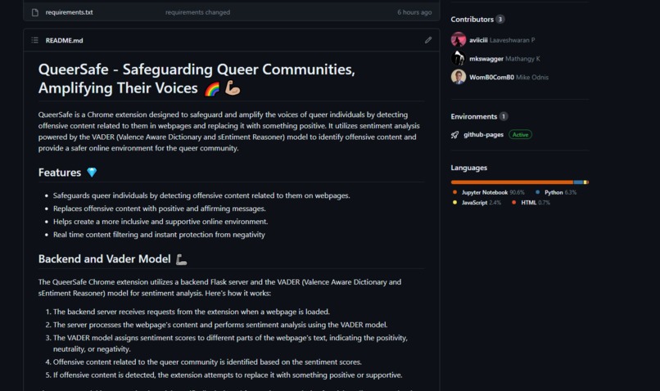Image resolution: width=660 pixels, height=391 pixels.
Task: Open Python 6.3% language link
Action: click(560, 192)
